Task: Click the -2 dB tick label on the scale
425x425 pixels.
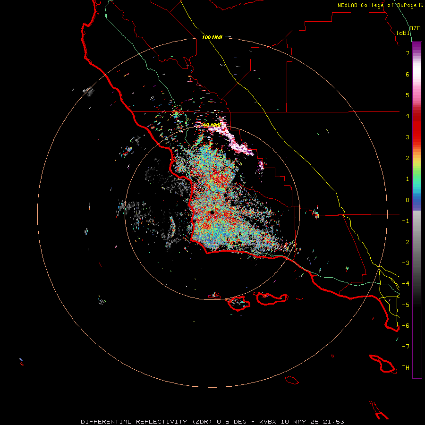Action: point(406,242)
